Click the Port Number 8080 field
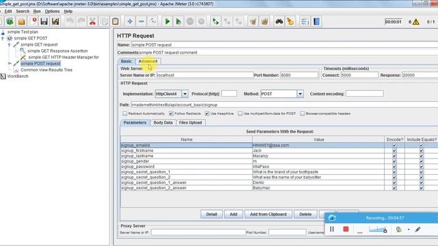Image resolution: width=438 pixels, height=246 pixels. point(299,75)
